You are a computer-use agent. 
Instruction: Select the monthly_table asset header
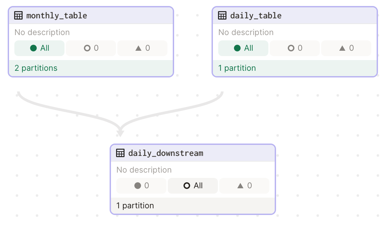[57, 15]
